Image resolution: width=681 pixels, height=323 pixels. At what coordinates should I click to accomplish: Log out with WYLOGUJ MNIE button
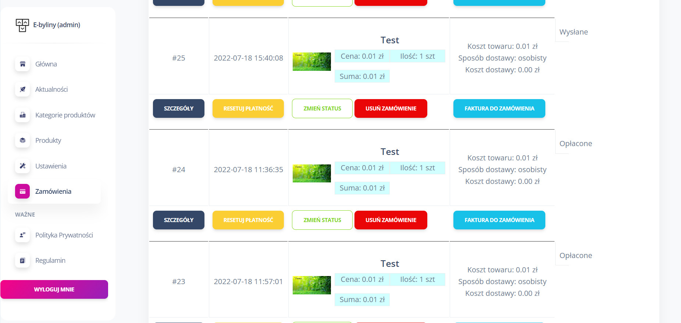[x=54, y=289]
